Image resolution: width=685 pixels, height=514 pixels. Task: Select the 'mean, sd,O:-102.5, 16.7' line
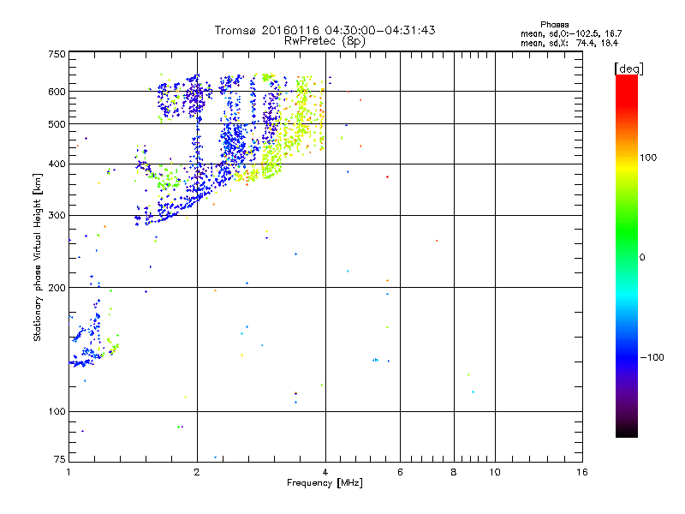pos(571,33)
